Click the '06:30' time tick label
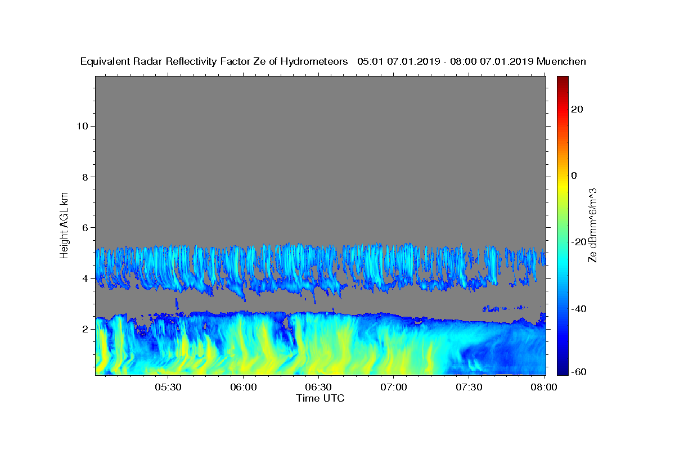Screen dimensions: 675x450 click(x=318, y=387)
